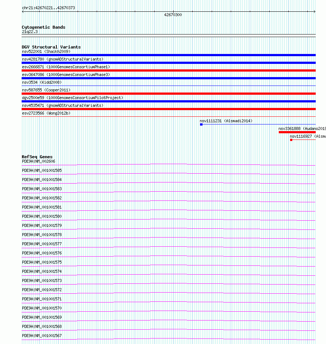The width and height of the screenshot is (326, 344).
Task: Open transcript PDE9A|NM_001001576
Action: (42, 253)
